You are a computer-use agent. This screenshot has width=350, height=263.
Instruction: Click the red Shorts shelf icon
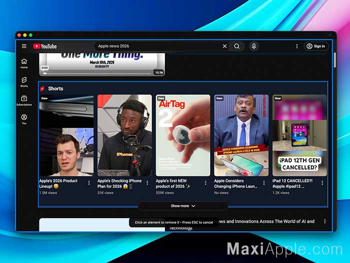pos(42,88)
